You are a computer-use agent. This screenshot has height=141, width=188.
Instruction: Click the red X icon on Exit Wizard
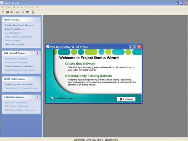[121, 99]
